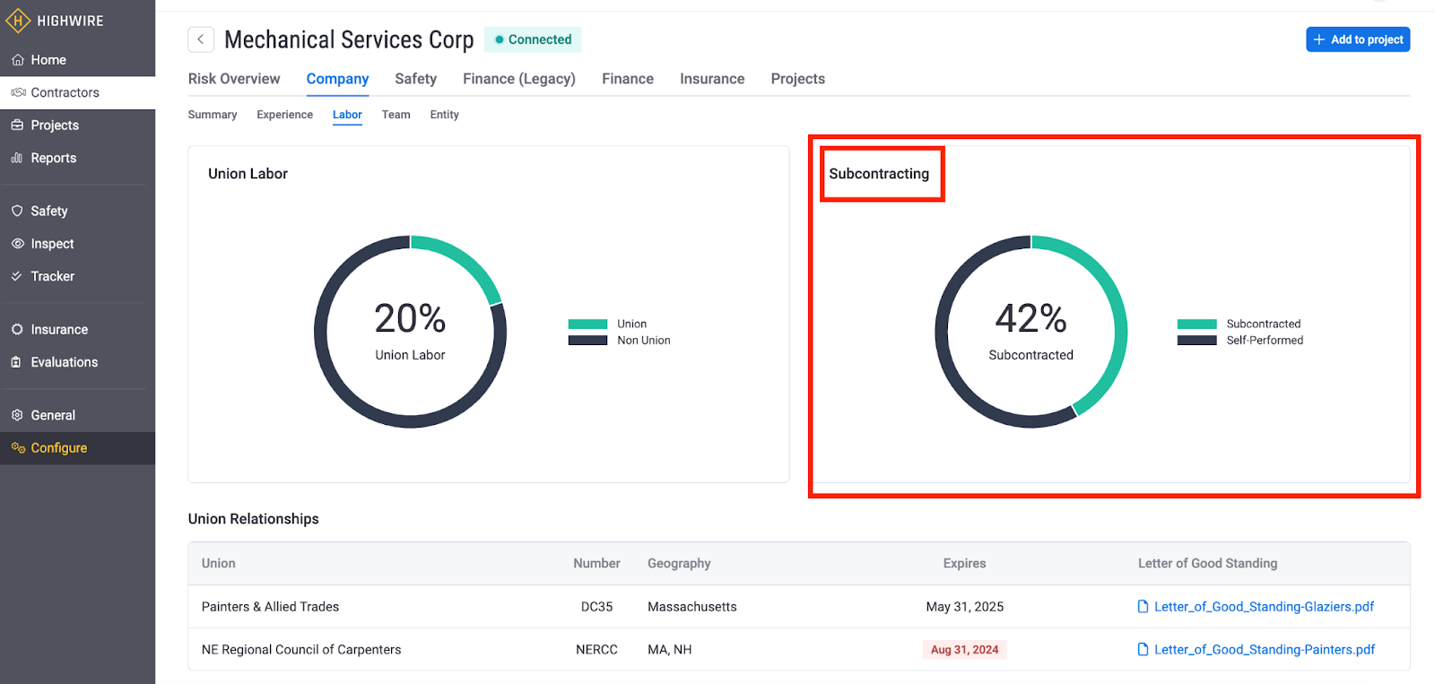Click the green Union legend swatch

point(587,325)
